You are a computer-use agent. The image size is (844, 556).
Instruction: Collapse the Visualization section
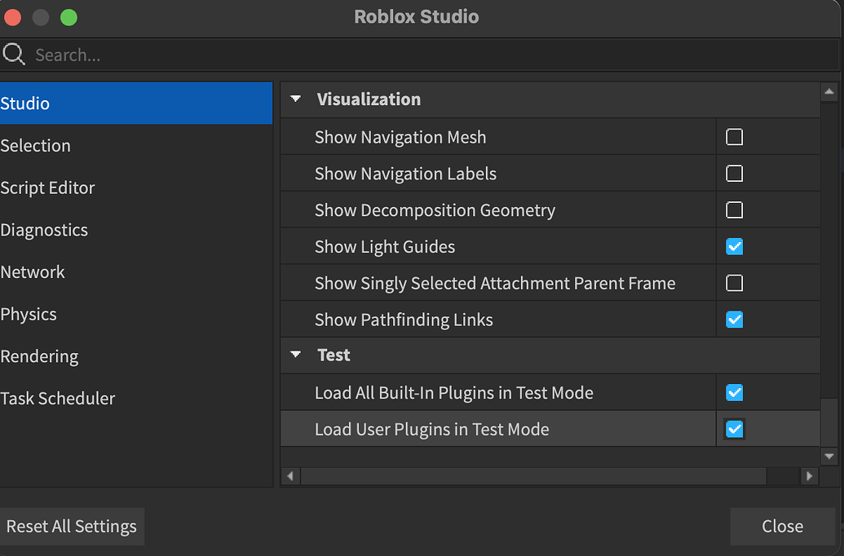tap(295, 99)
